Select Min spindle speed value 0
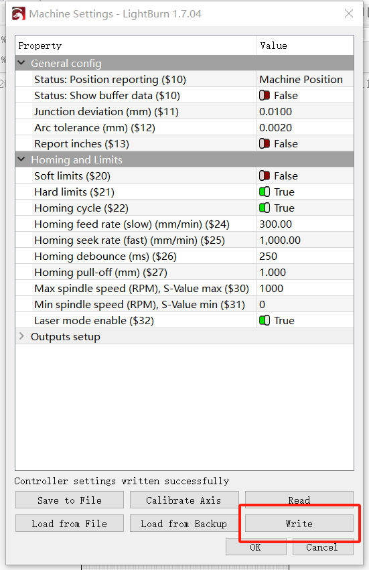This screenshot has width=369, height=570. [x=262, y=305]
